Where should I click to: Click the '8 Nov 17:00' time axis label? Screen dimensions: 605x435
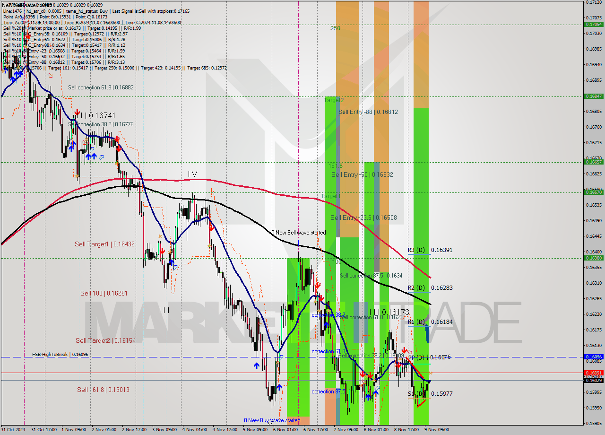click(x=406, y=430)
